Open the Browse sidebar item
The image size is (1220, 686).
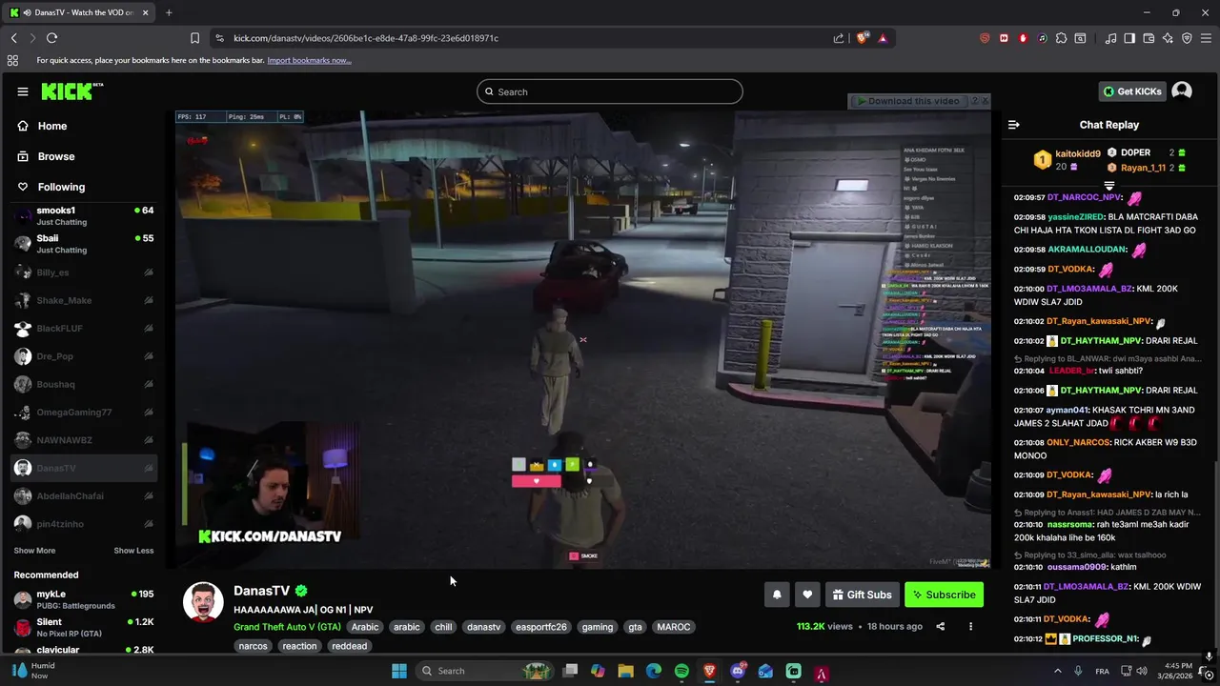55,156
